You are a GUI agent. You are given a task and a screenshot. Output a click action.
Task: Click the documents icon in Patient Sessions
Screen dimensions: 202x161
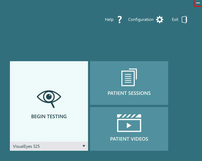click(x=129, y=77)
